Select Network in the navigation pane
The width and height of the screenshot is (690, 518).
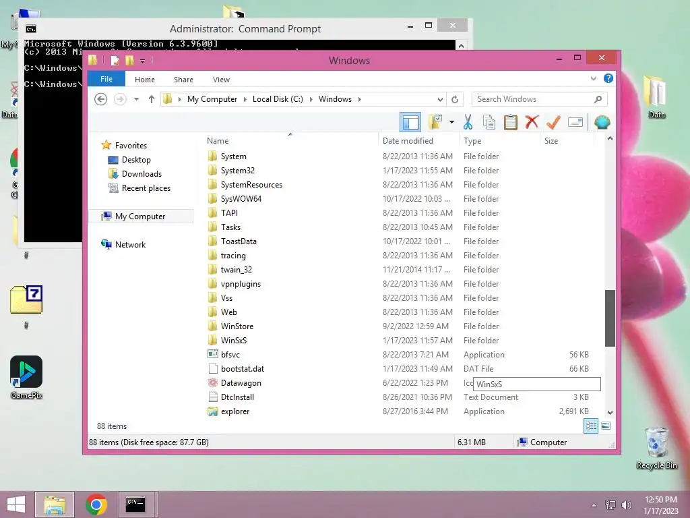(130, 244)
